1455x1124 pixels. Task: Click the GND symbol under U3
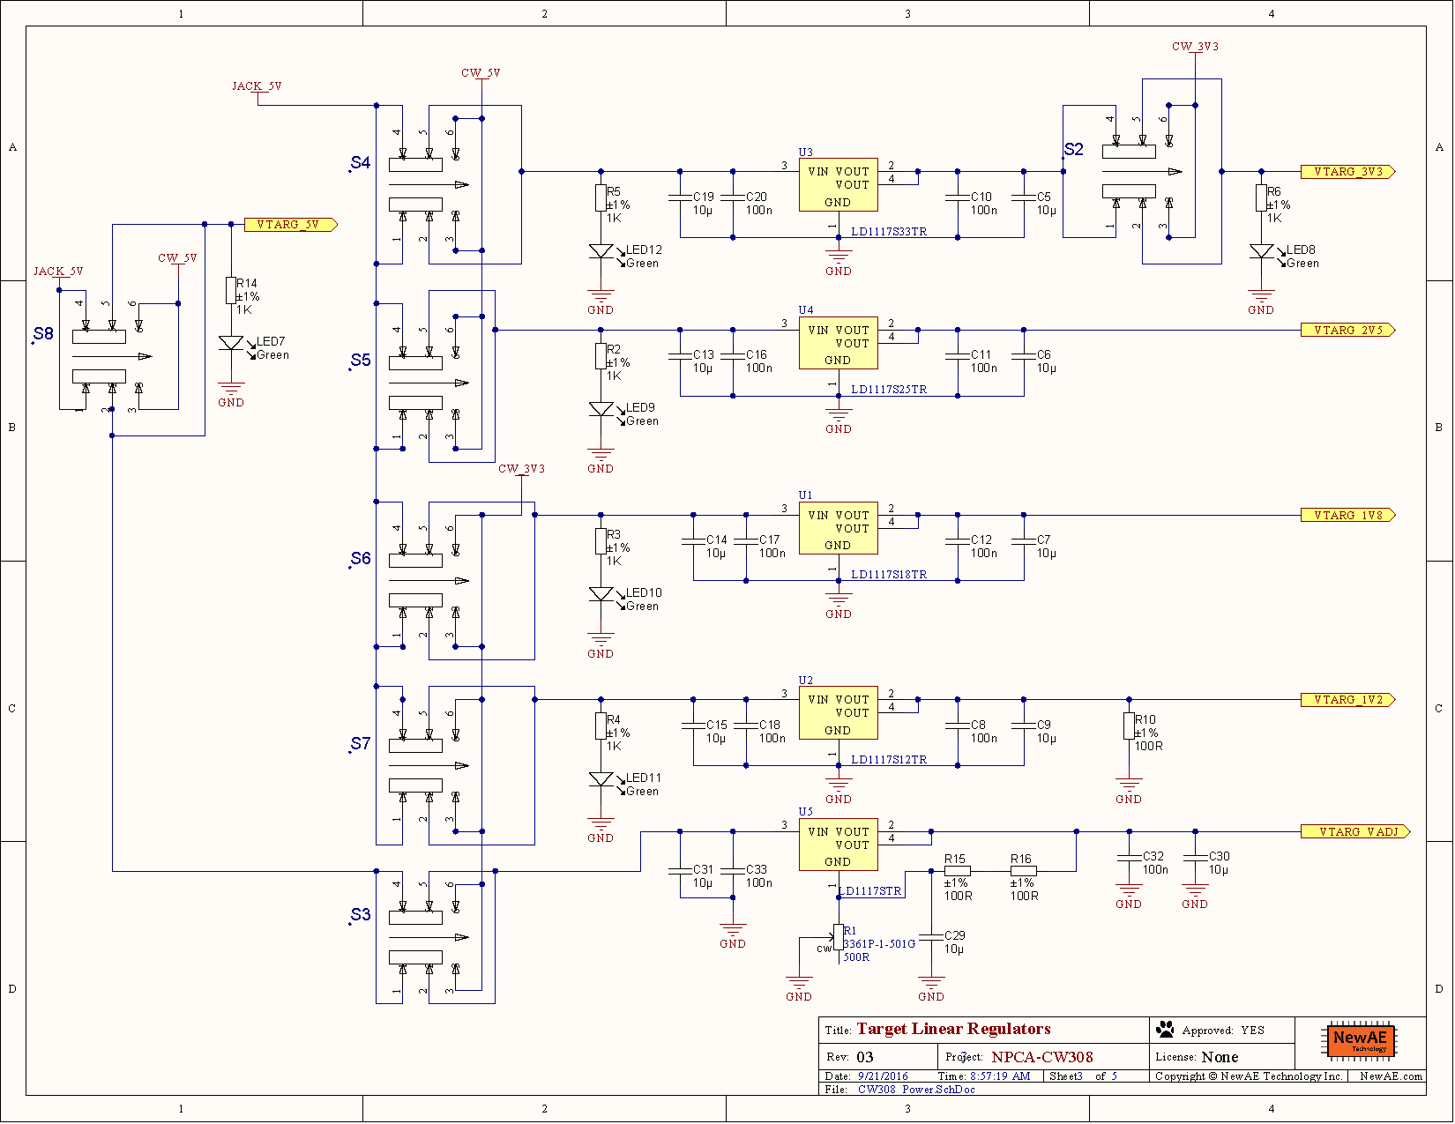click(839, 260)
